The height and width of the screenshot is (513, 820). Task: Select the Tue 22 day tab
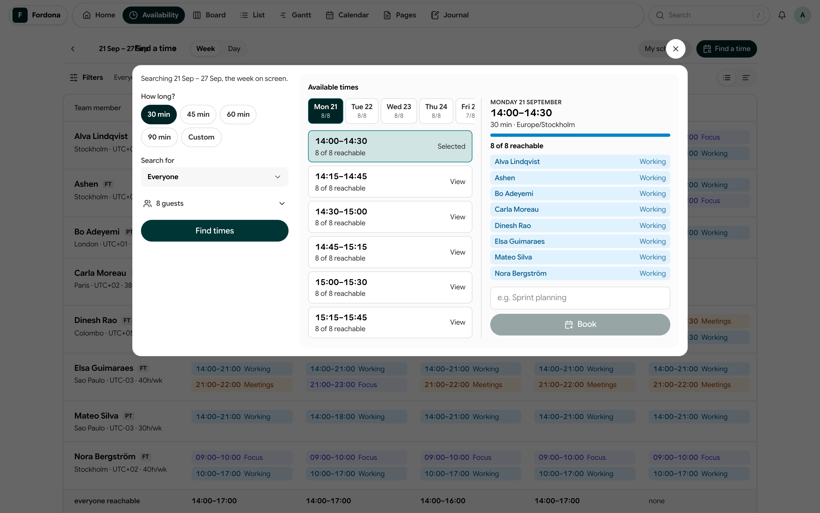point(361,111)
